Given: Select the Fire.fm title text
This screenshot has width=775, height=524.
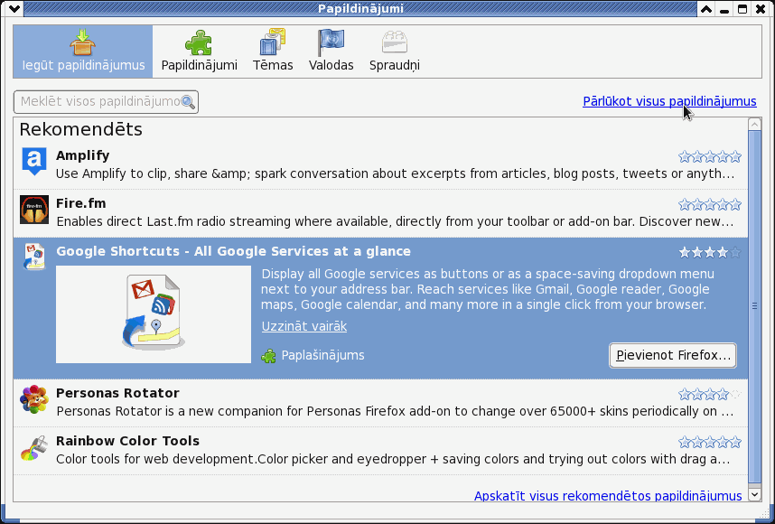Looking at the screenshot, I should [80, 203].
